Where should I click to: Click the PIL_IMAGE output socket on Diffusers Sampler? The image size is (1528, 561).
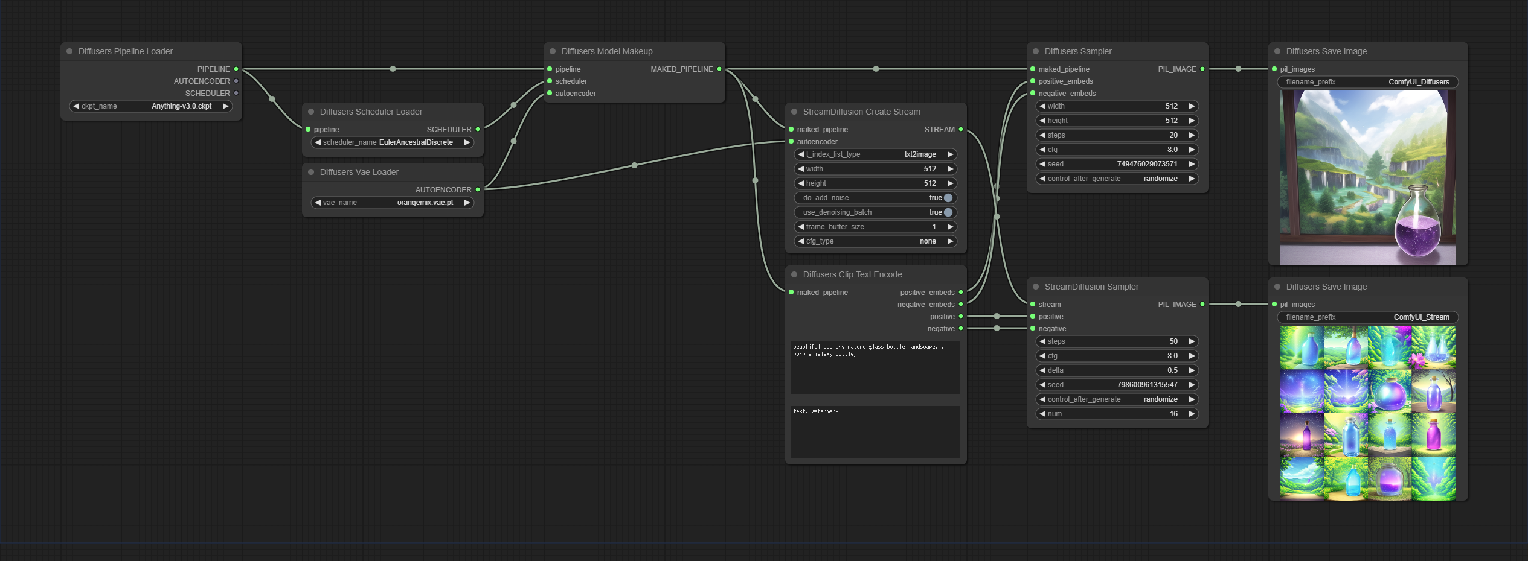tap(1202, 69)
